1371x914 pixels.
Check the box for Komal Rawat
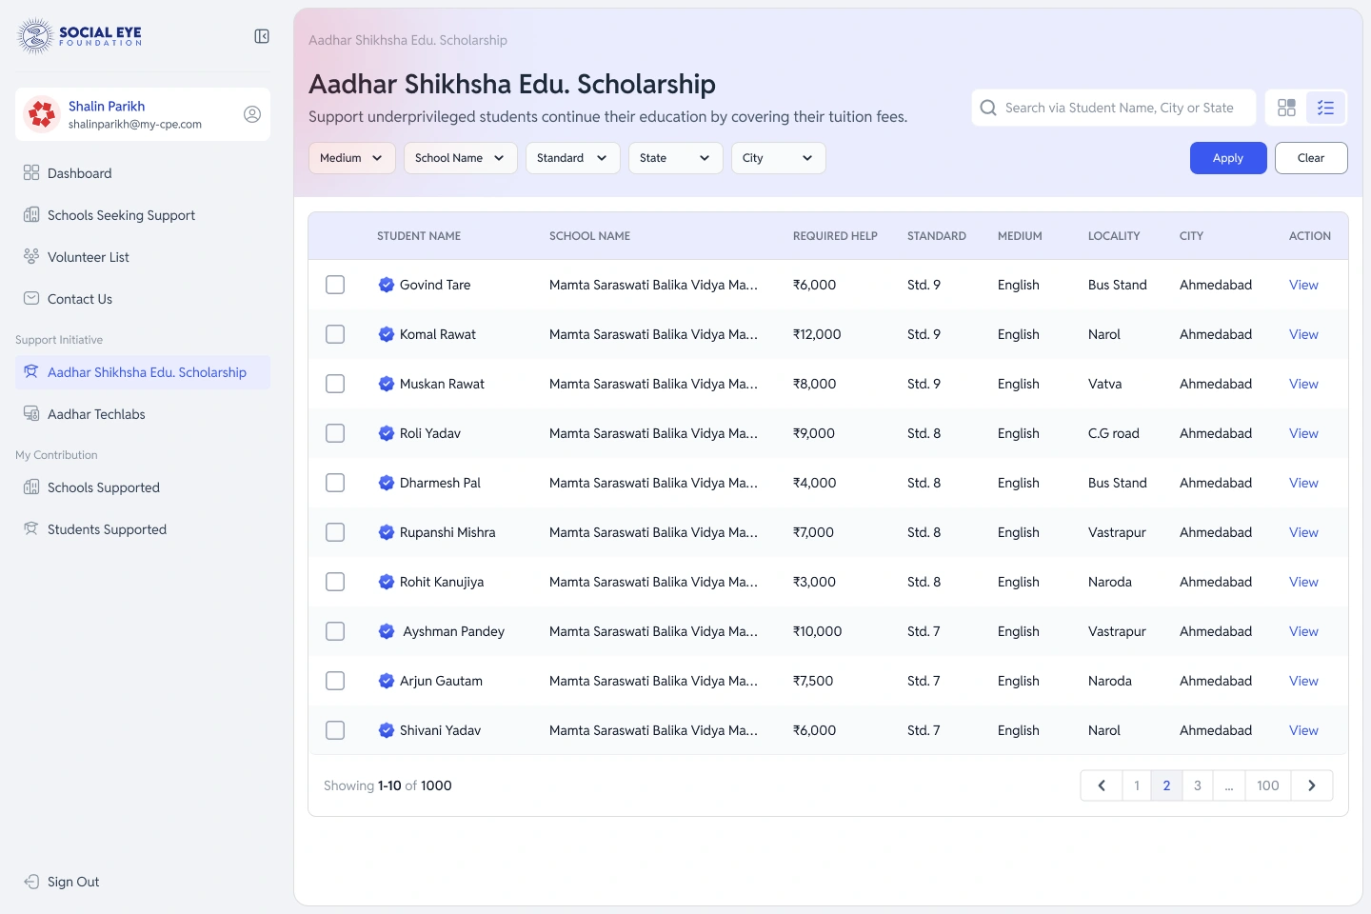[335, 334]
